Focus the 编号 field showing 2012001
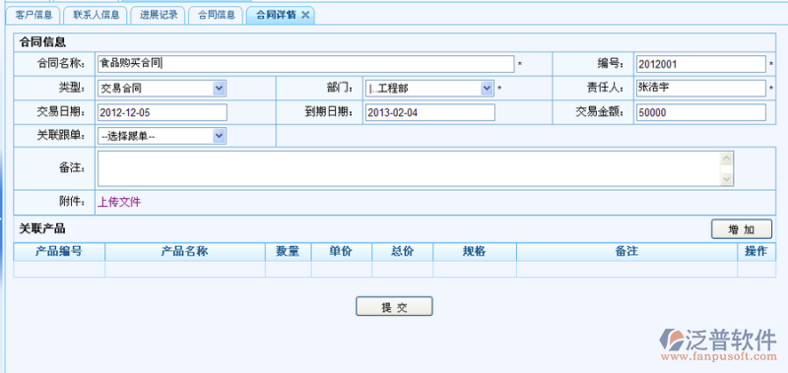This screenshot has height=373, width=788. pos(700,64)
